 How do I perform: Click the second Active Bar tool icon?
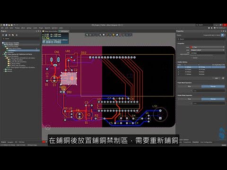pyautogui.click(x=90, y=35)
